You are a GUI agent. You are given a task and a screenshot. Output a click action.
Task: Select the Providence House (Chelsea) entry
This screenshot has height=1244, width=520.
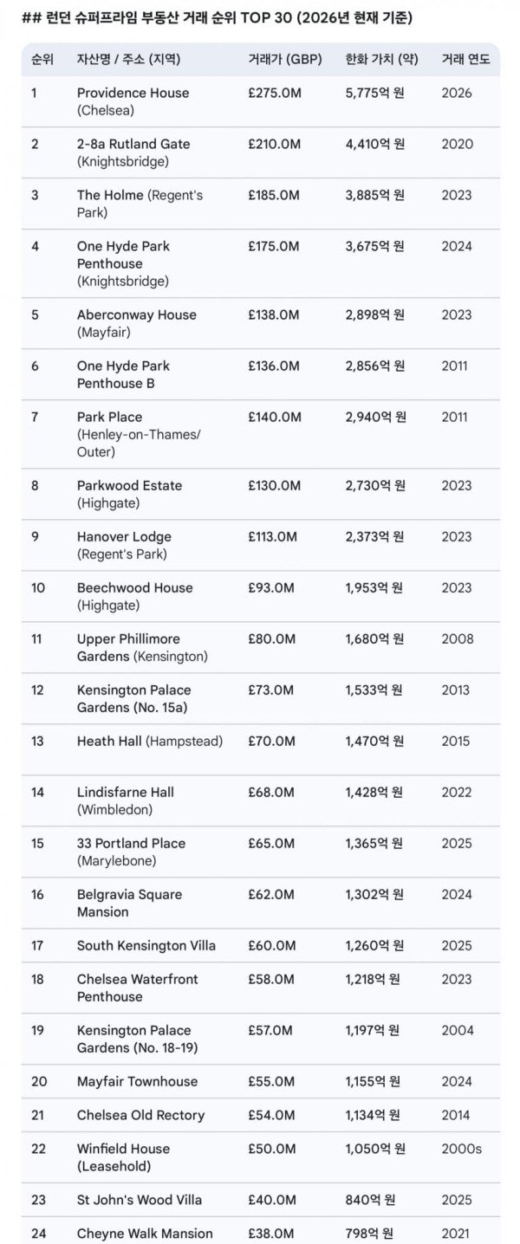pyautogui.click(x=133, y=101)
